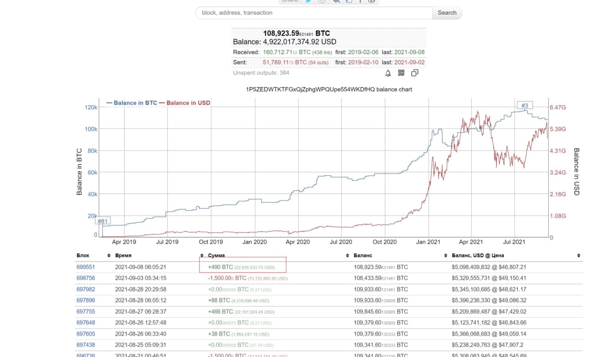Open block 697438 link

pos(86,345)
